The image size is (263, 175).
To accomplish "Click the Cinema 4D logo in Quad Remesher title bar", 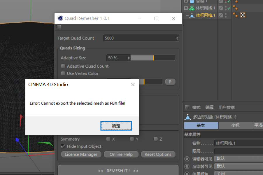I will tap(60, 18).
